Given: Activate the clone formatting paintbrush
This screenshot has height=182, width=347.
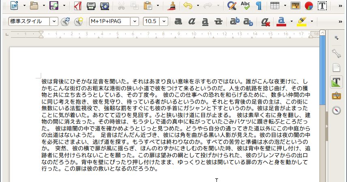Looking at the screenshot, I should 171,6.
